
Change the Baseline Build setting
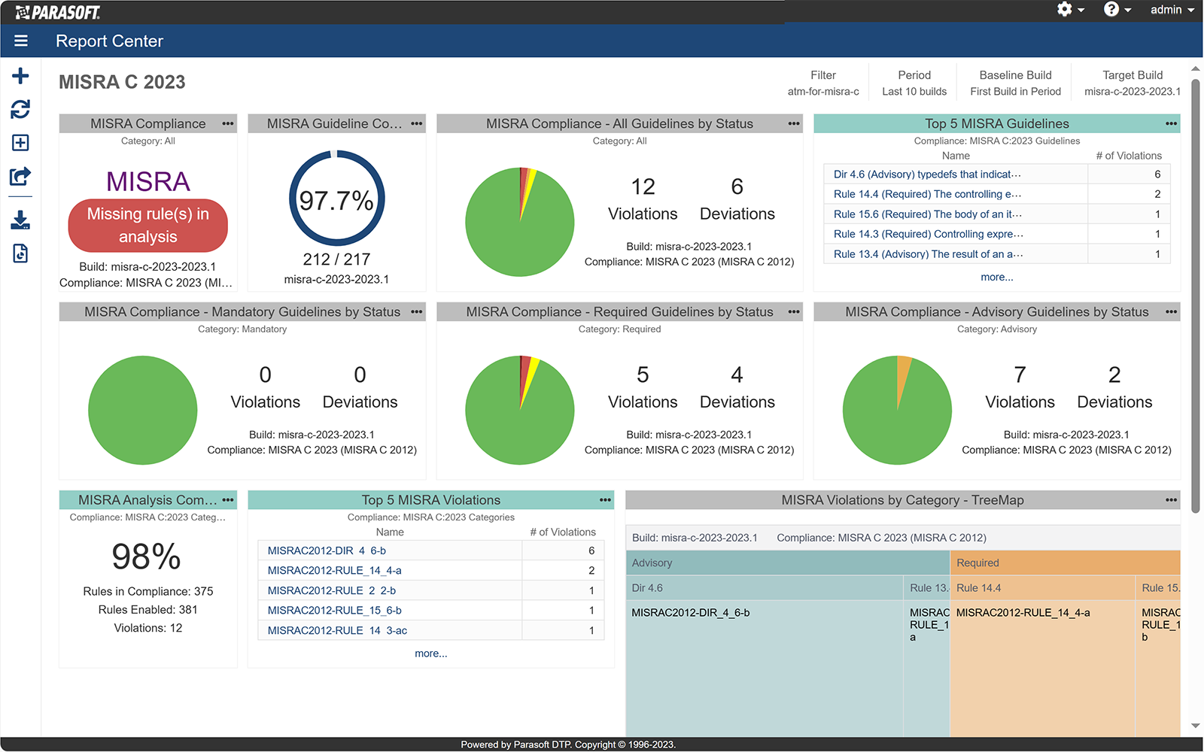pos(1015,83)
